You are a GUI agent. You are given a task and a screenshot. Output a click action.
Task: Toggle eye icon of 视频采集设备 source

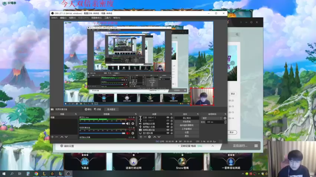167,130
